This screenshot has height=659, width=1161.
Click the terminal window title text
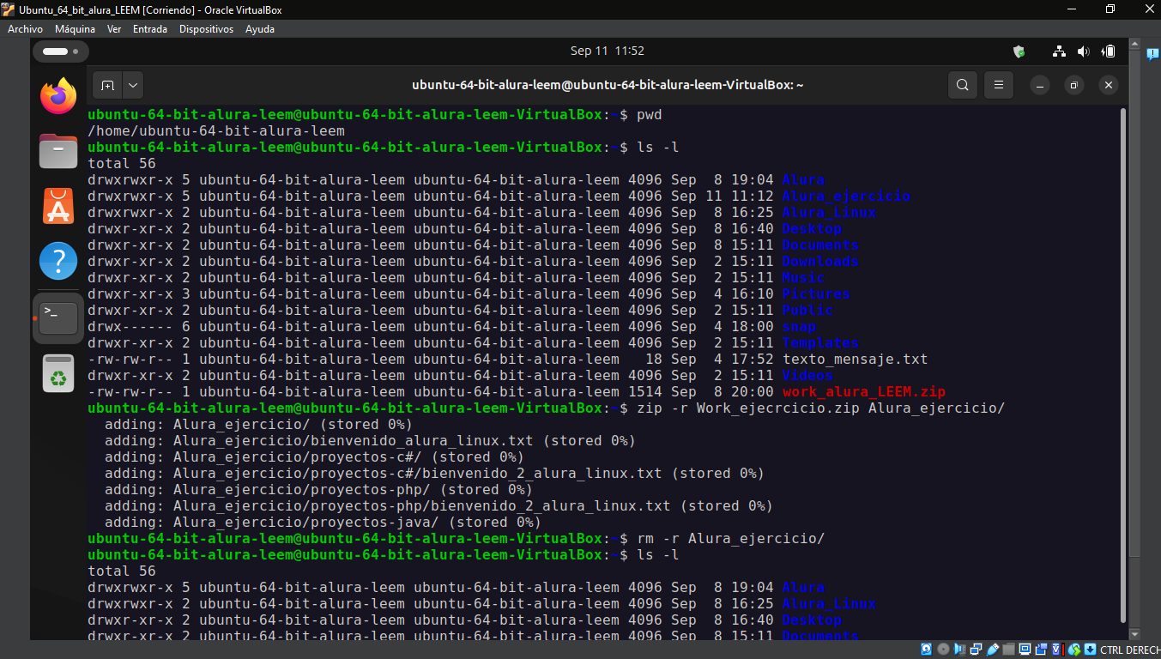pyautogui.click(x=608, y=85)
